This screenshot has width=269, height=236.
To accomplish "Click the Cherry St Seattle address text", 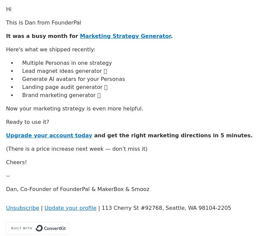I will click(x=166, y=208).
